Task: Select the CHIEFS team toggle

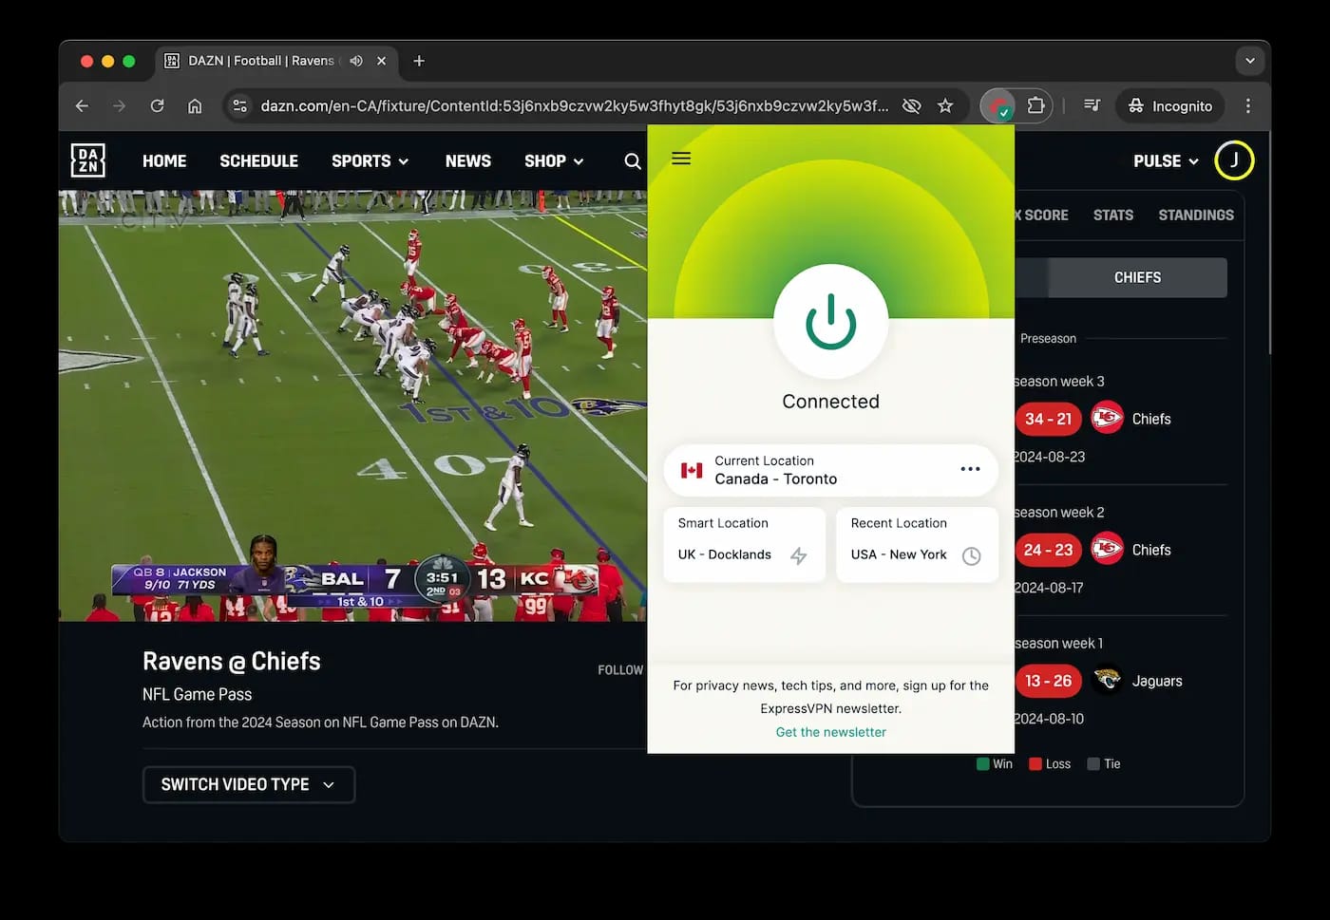Action: tap(1137, 277)
